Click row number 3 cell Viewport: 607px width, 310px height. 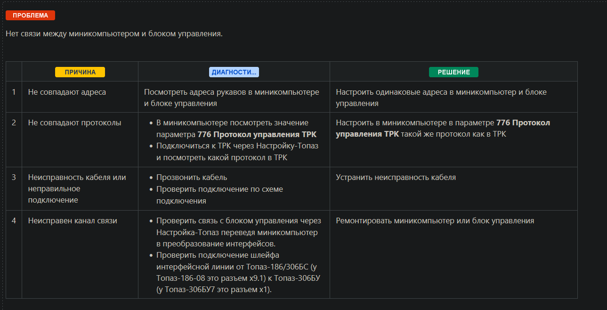click(x=14, y=188)
